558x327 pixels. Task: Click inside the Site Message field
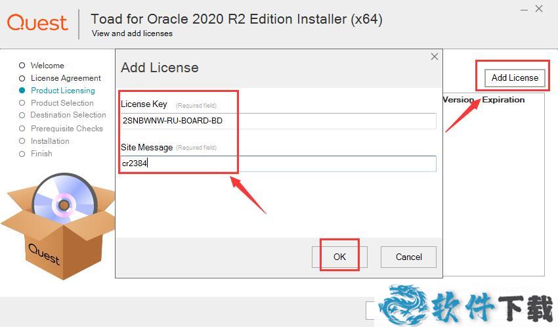pyautogui.click(x=278, y=163)
